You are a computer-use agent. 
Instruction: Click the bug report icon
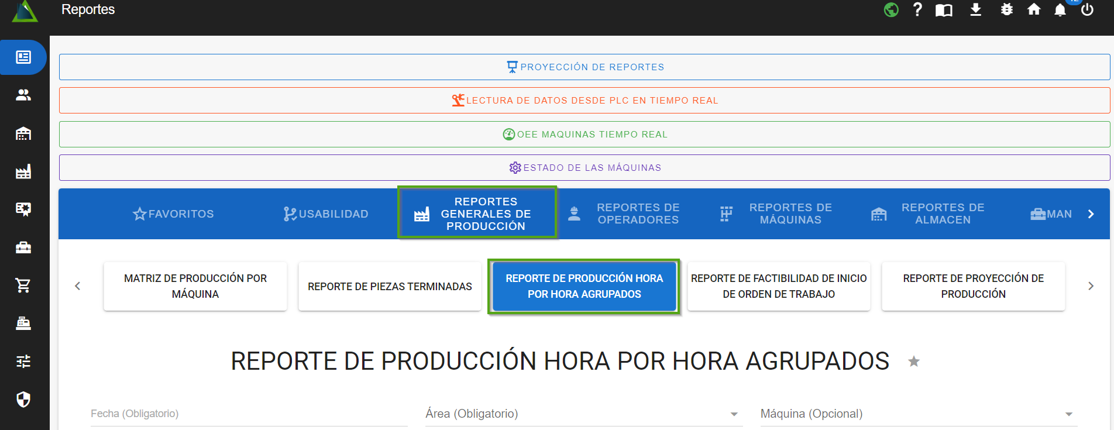1006,10
